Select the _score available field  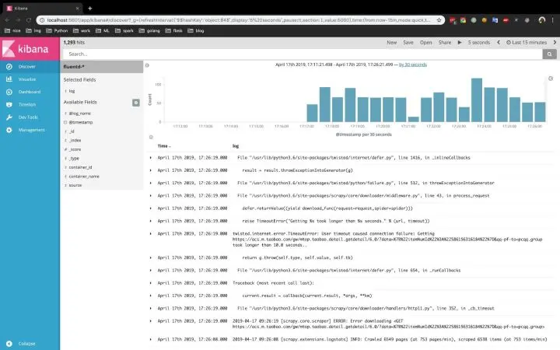75,149
